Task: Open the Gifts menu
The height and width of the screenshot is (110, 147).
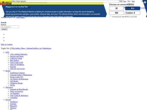Action: (x=7, y=52)
